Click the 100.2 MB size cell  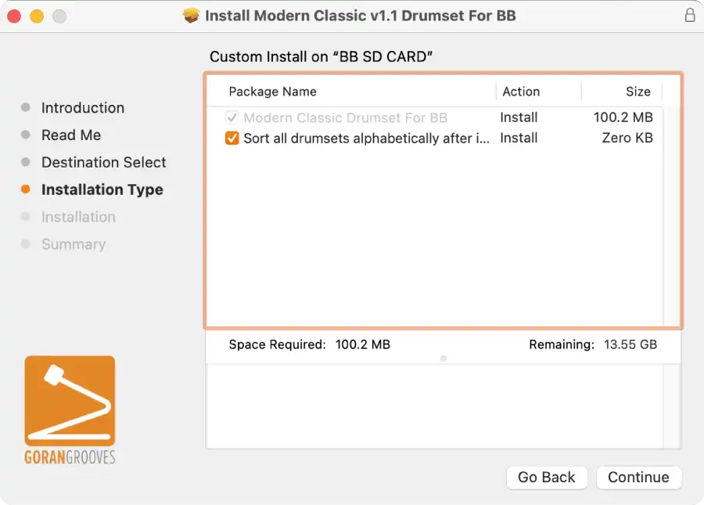pos(623,117)
